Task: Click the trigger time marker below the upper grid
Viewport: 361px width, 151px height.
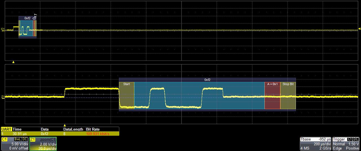Action: tap(13, 62)
